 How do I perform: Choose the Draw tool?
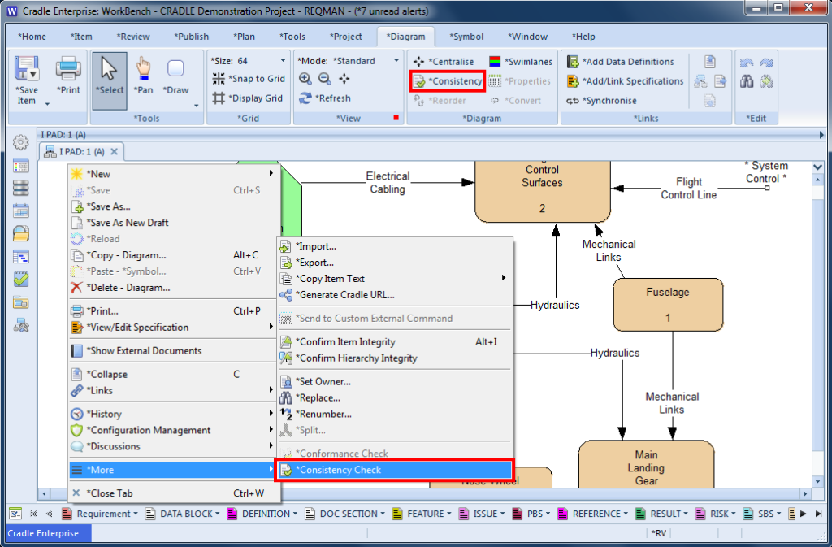click(176, 70)
